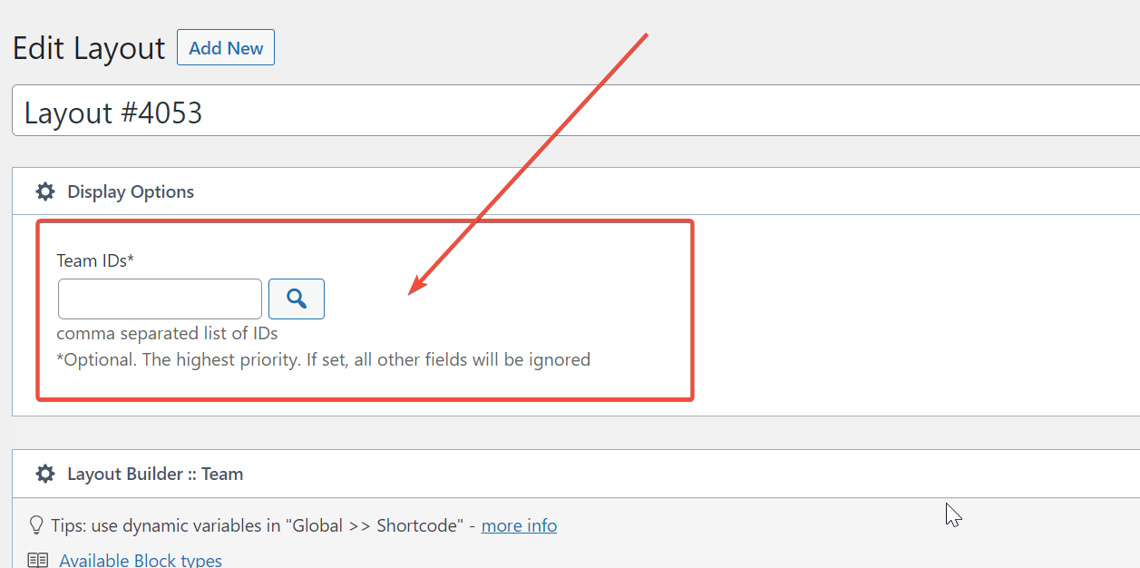Click the Edit Layout page heading
Viewport: 1140px width, 568px height.
pyautogui.click(x=89, y=48)
